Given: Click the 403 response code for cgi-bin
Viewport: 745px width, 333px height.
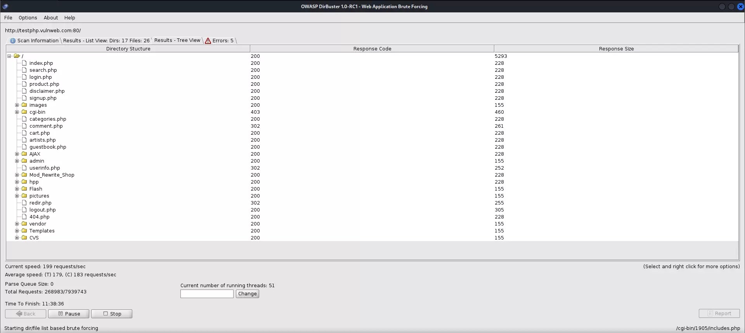Looking at the screenshot, I should [255, 112].
